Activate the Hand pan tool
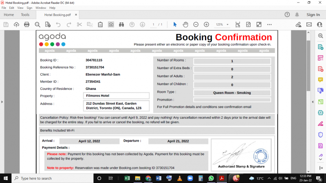 pyautogui.click(x=185, y=24)
